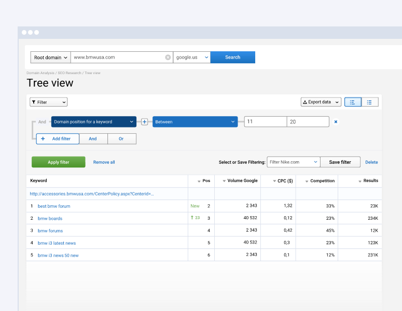The width and height of the screenshot is (402, 311).
Task: Open the Filter menu
Action: (x=48, y=102)
